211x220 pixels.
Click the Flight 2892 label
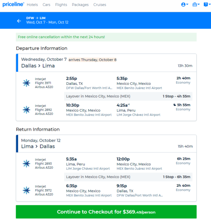pos(44,110)
